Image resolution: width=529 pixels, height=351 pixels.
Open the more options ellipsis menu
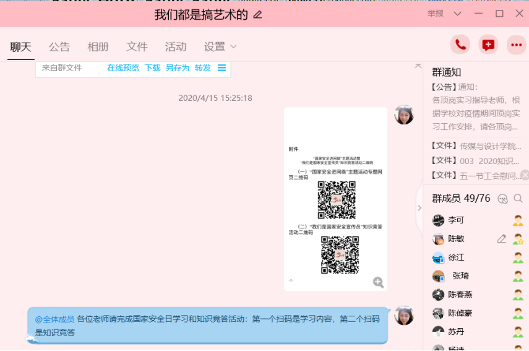(x=516, y=45)
